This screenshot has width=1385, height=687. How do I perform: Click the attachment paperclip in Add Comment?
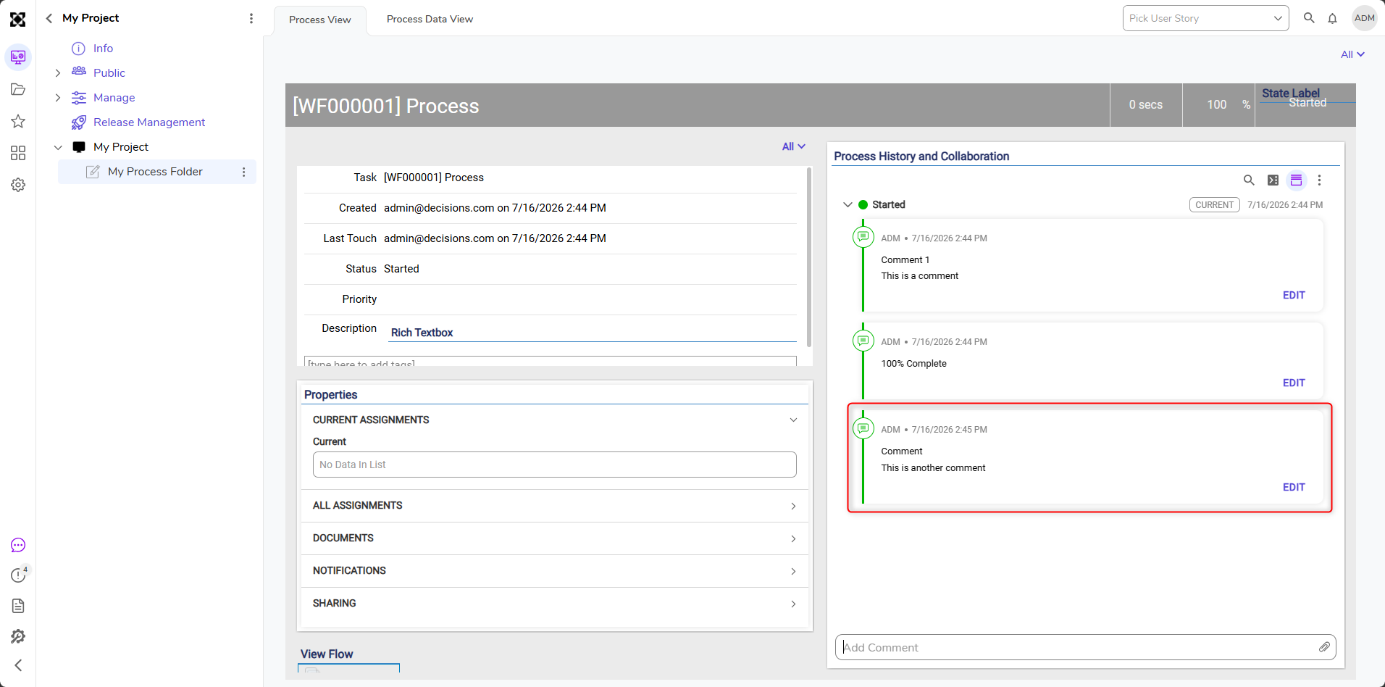point(1324,647)
